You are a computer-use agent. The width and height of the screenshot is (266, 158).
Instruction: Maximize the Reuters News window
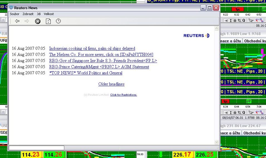coord(209,8)
